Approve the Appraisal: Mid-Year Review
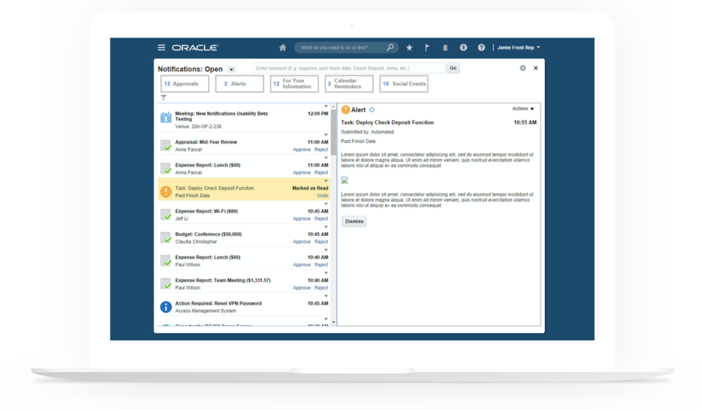 pos(302,150)
